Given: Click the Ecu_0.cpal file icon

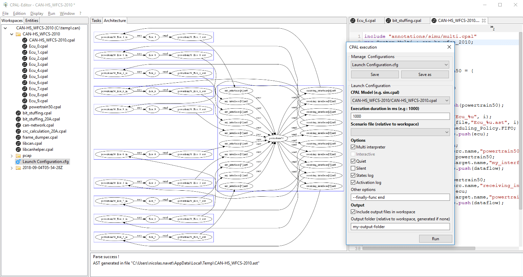Looking at the screenshot, I should [x=25, y=46].
